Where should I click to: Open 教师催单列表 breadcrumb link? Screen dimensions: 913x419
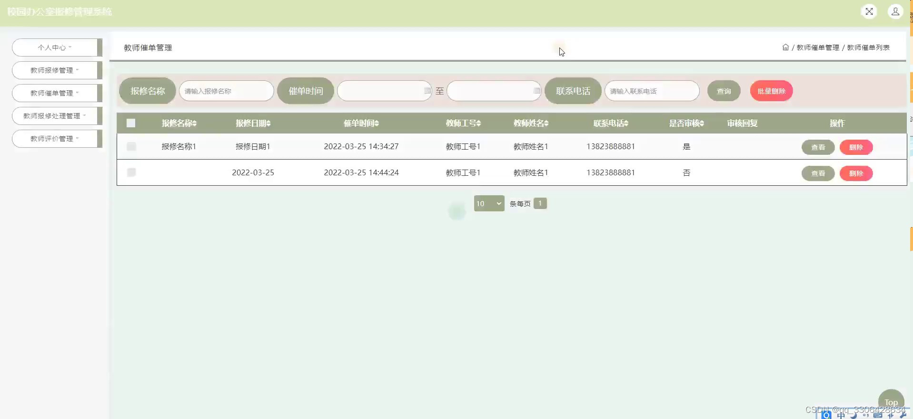click(x=868, y=48)
